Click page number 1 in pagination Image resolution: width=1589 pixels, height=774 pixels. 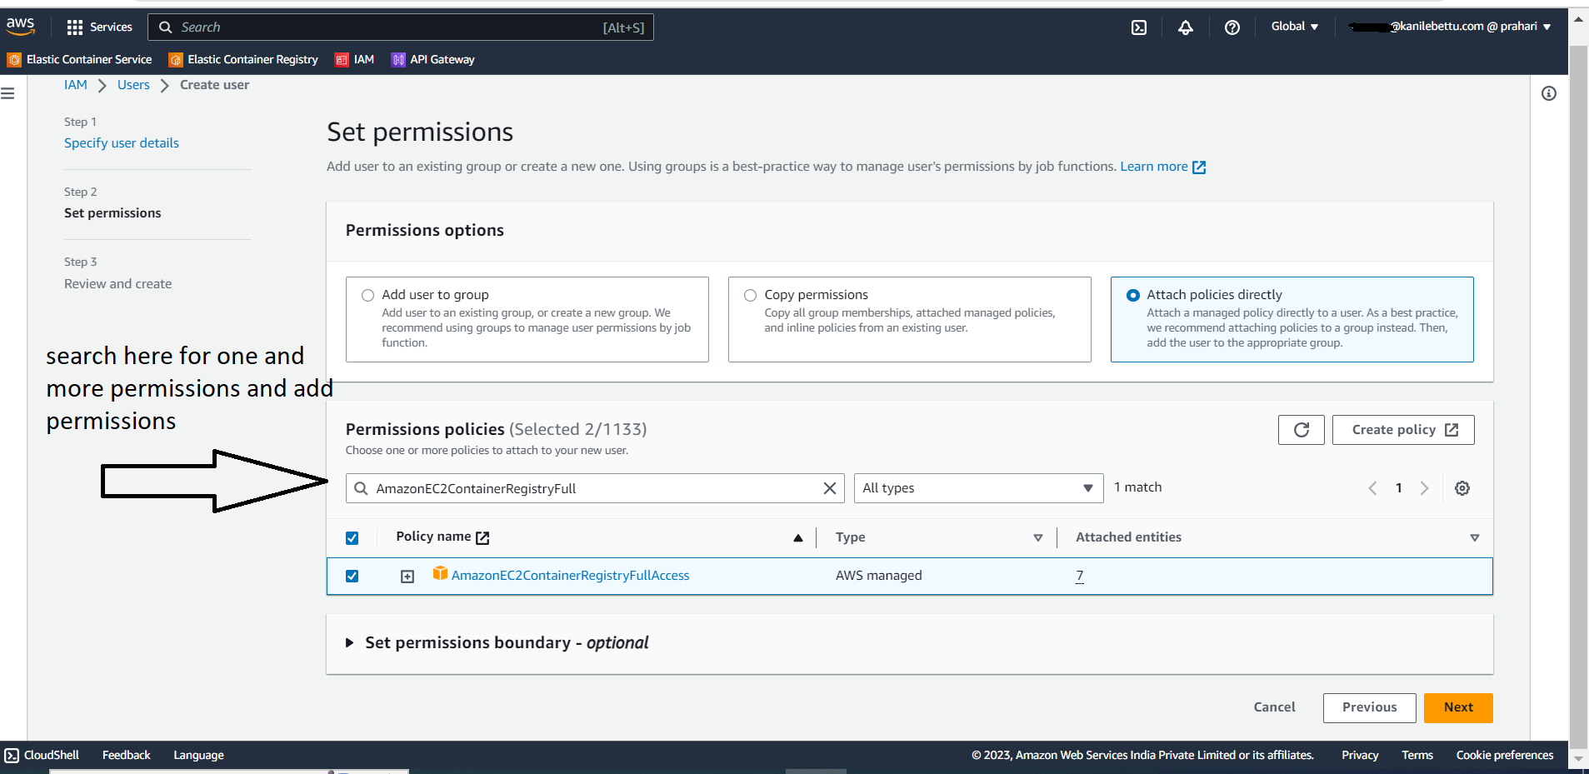pyautogui.click(x=1399, y=488)
